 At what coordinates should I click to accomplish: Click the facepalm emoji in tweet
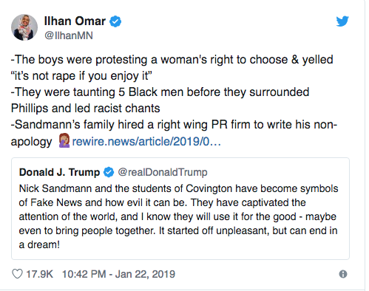coord(64,140)
